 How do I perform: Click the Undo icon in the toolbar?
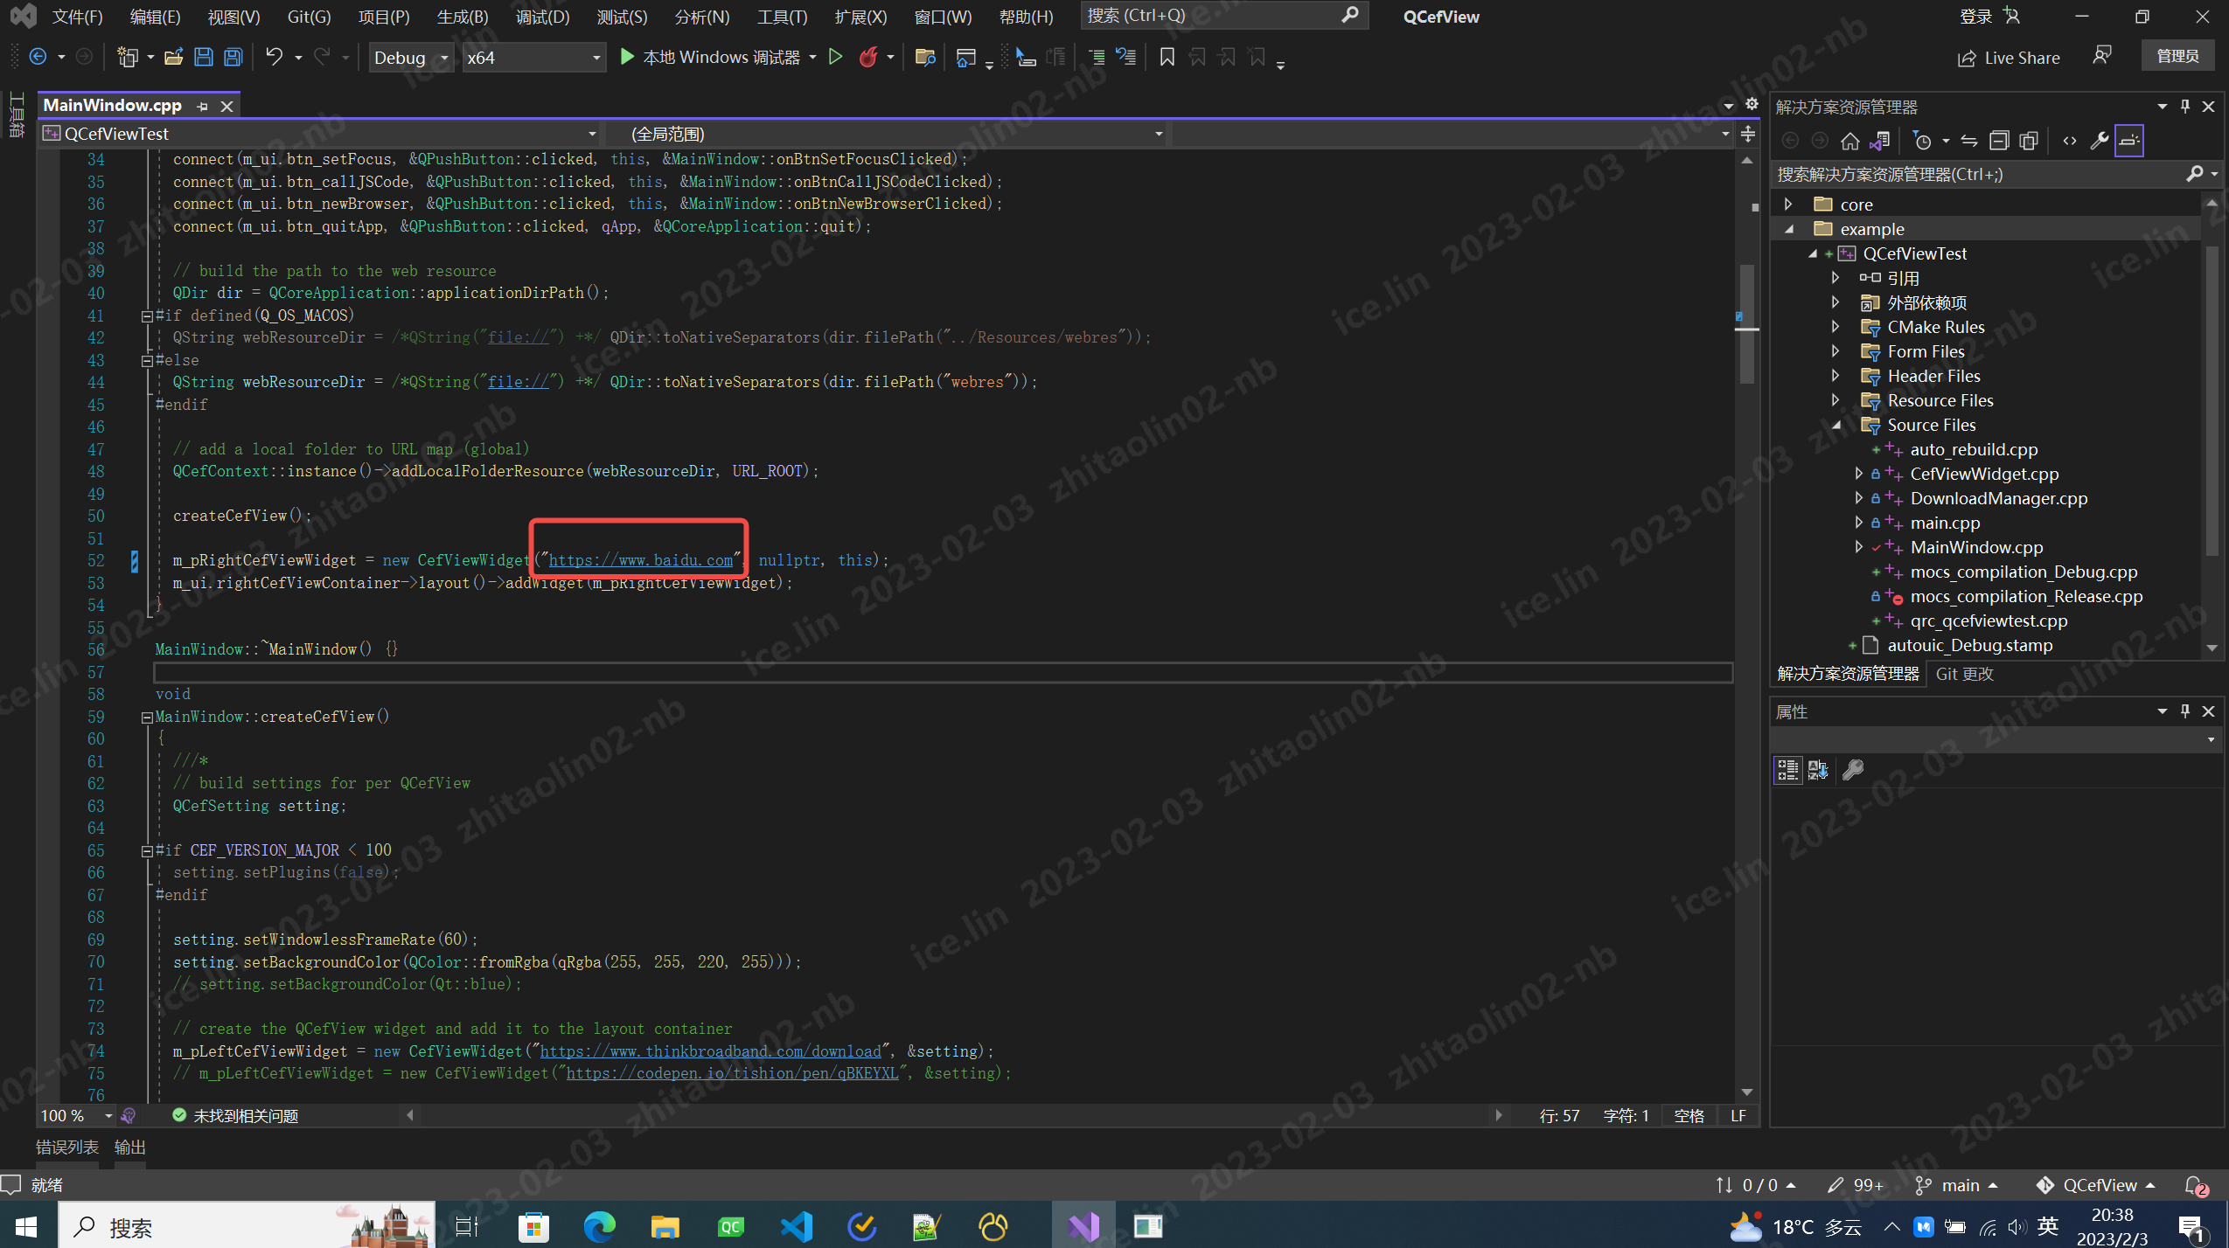(274, 57)
